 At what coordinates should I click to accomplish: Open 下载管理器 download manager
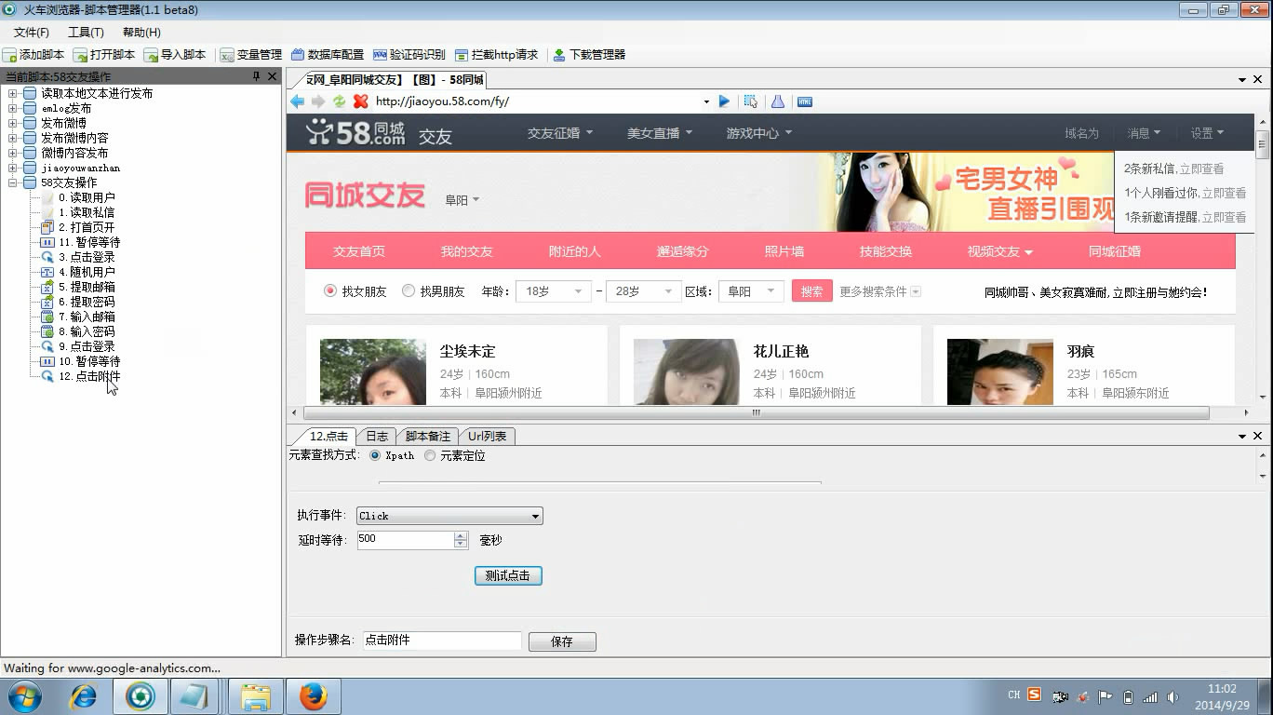point(589,55)
